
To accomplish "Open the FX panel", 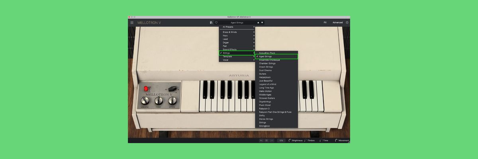I will pyautogui.click(x=325, y=23).
